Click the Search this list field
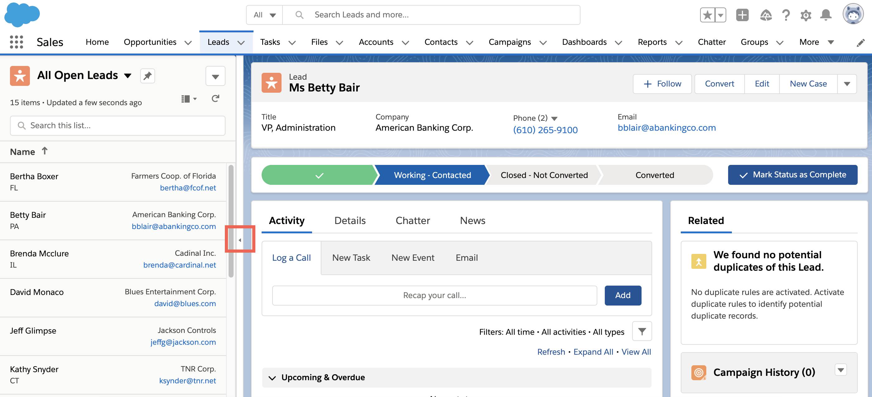The image size is (872, 397). tap(117, 126)
